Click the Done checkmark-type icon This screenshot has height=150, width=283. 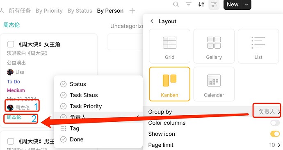pyautogui.click(x=63, y=139)
